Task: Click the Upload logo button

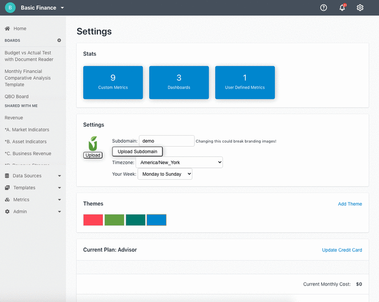Action: coord(93,155)
